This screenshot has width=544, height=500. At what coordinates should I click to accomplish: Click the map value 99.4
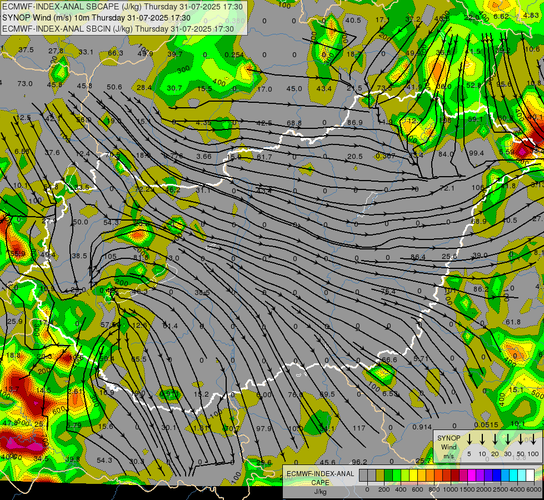click(x=476, y=153)
